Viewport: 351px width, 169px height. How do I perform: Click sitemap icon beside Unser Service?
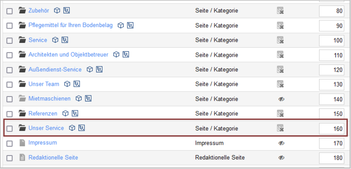tap(82, 128)
